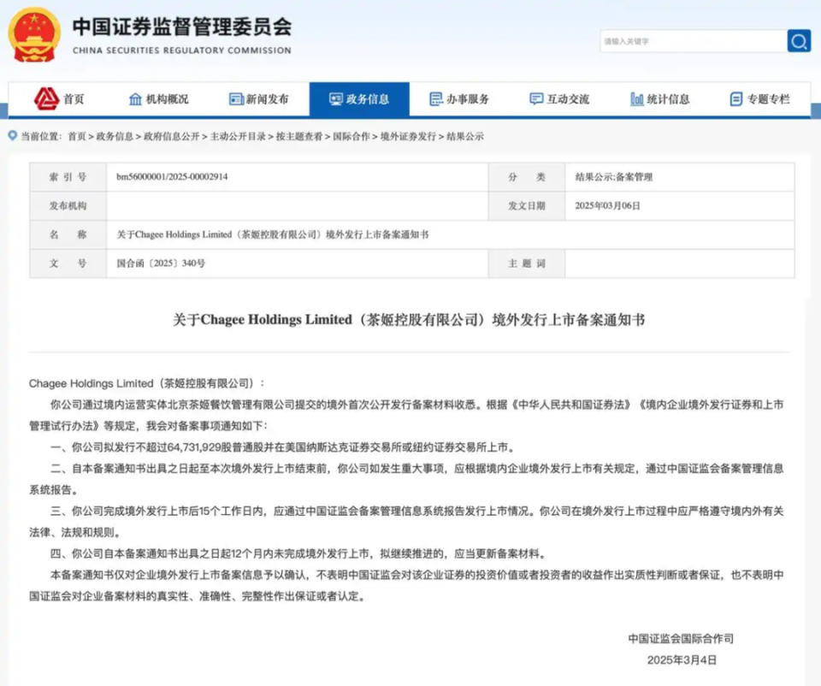Viewport: 821px width, 686px height.
Task: Open the 机构概况 navigation tab
Action: coord(159,99)
